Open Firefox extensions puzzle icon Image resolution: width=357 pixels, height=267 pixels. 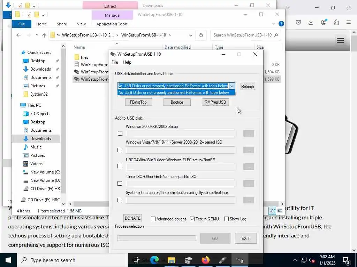(336, 22)
